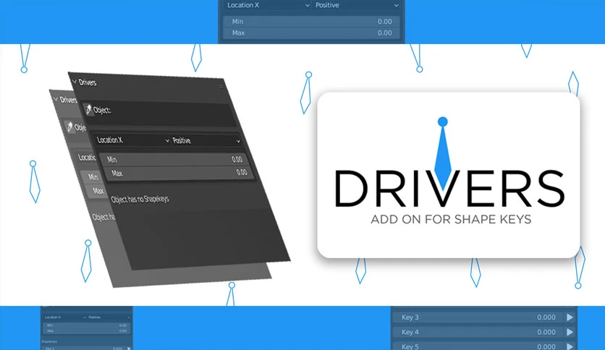This screenshot has width=605, height=350.
Task: Click the play arrow beside Key 4
Action: (x=570, y=332)
